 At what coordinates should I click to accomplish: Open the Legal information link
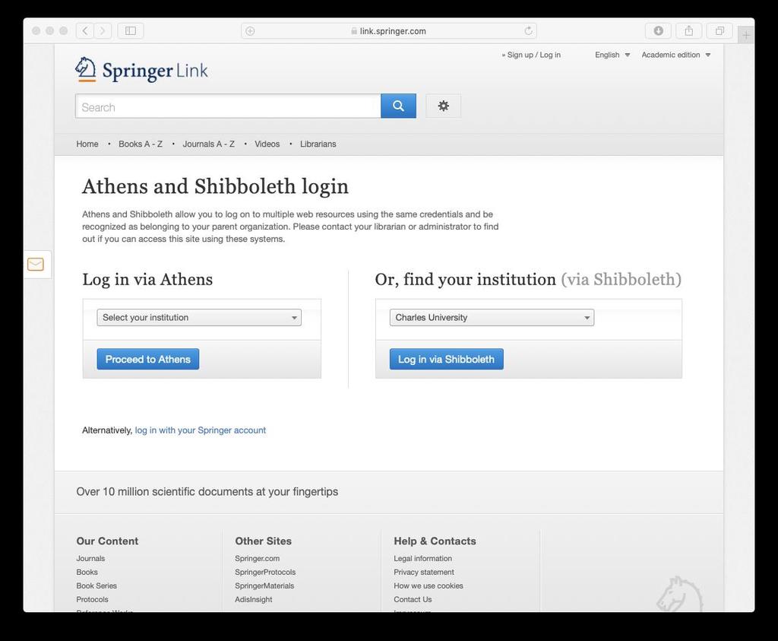[422, 559]
